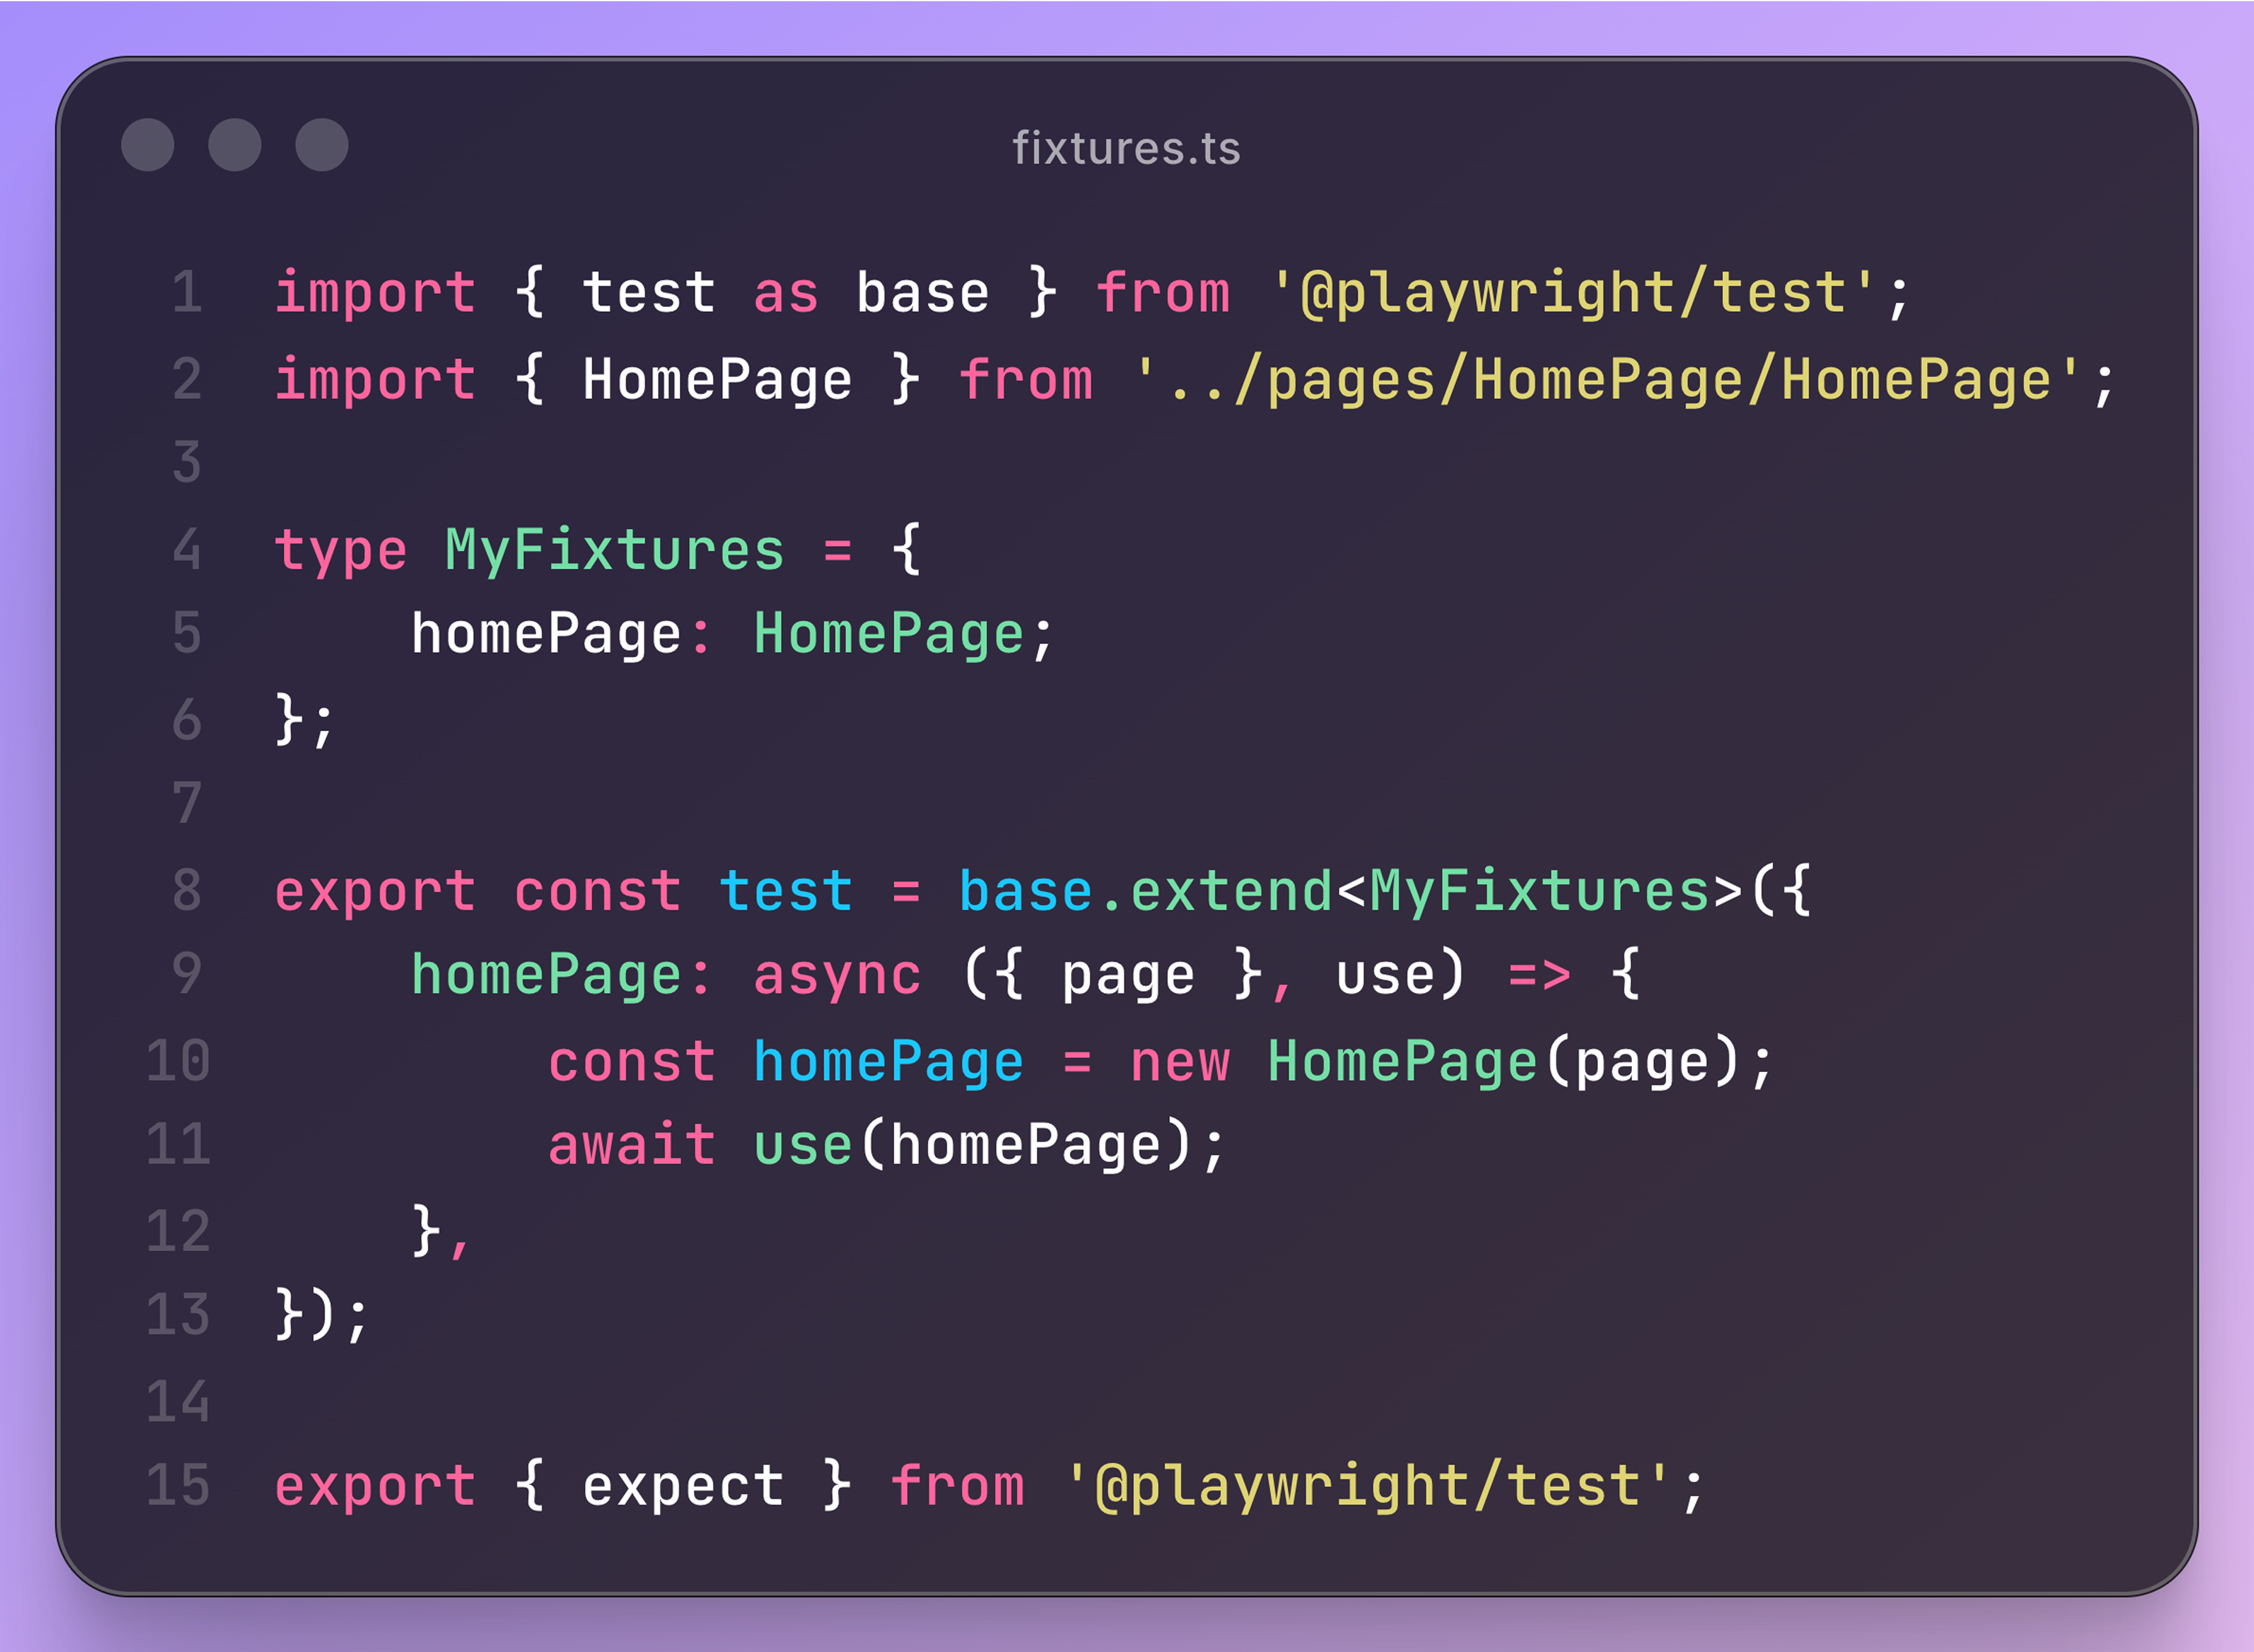Image resolution: width=2254 pixels, height=1652 pixels.
Task: Click the MyFixtures type name on line 4
Action: (614, 550)
